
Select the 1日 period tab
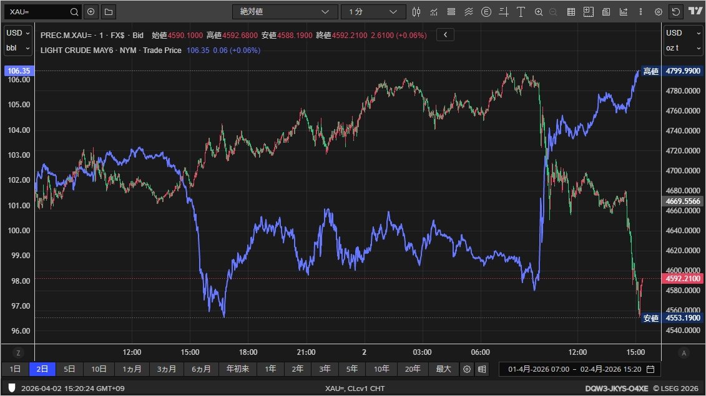16,369
